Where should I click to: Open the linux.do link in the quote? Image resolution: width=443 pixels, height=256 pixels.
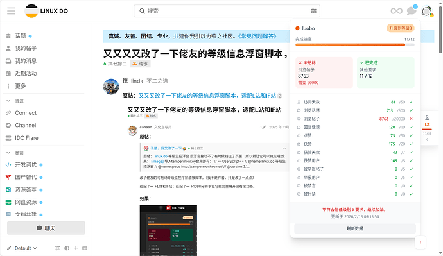[x=161, y=156]
